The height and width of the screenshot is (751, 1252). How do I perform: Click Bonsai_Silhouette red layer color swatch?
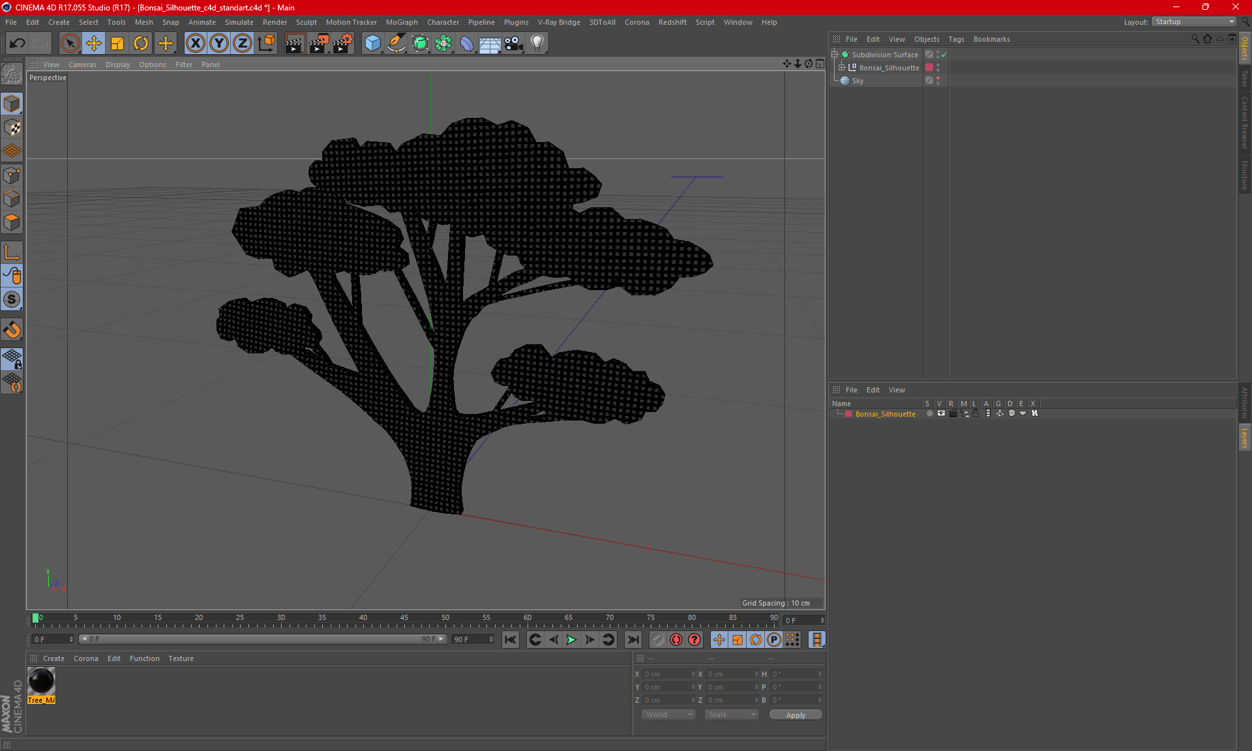click(x=929, y=68)
